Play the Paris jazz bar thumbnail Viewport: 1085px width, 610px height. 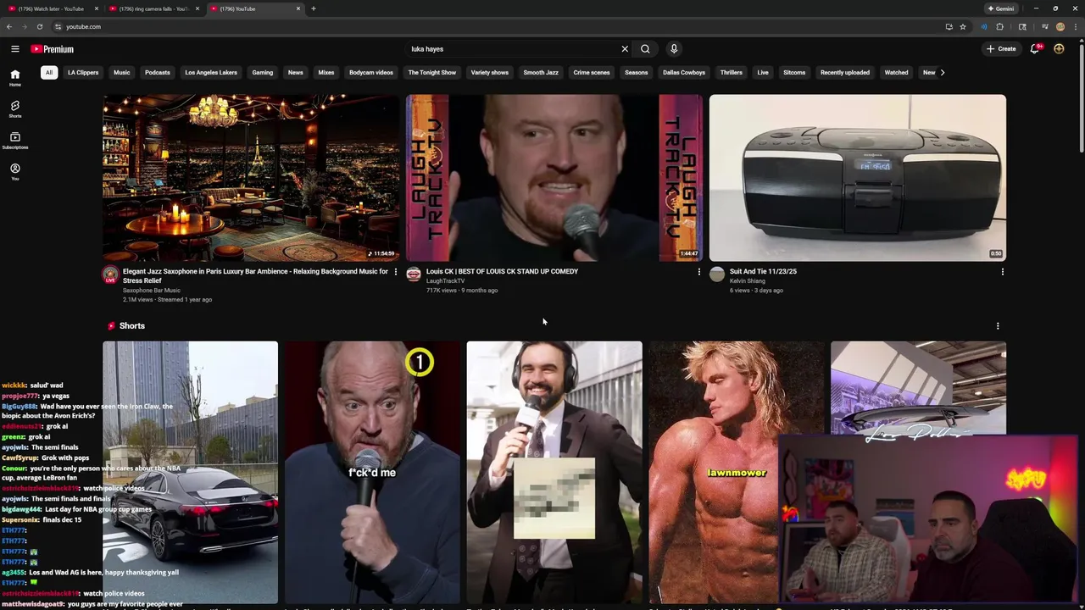tap(251, 178)
